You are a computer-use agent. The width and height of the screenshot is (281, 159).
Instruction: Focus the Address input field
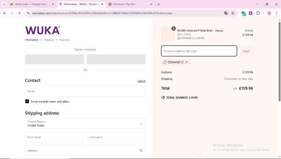pos(85,151)
